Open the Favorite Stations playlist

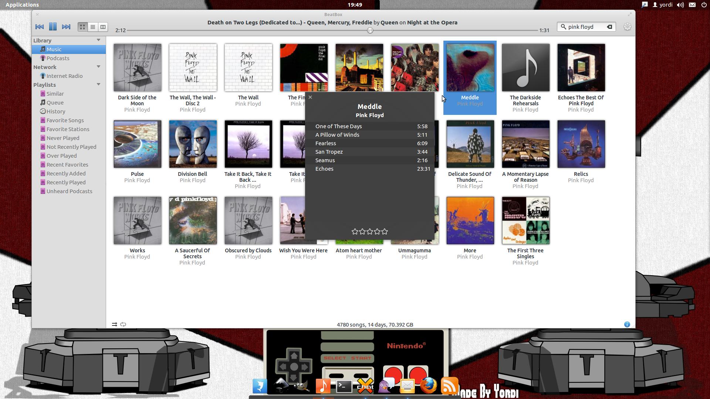point(69,129)
